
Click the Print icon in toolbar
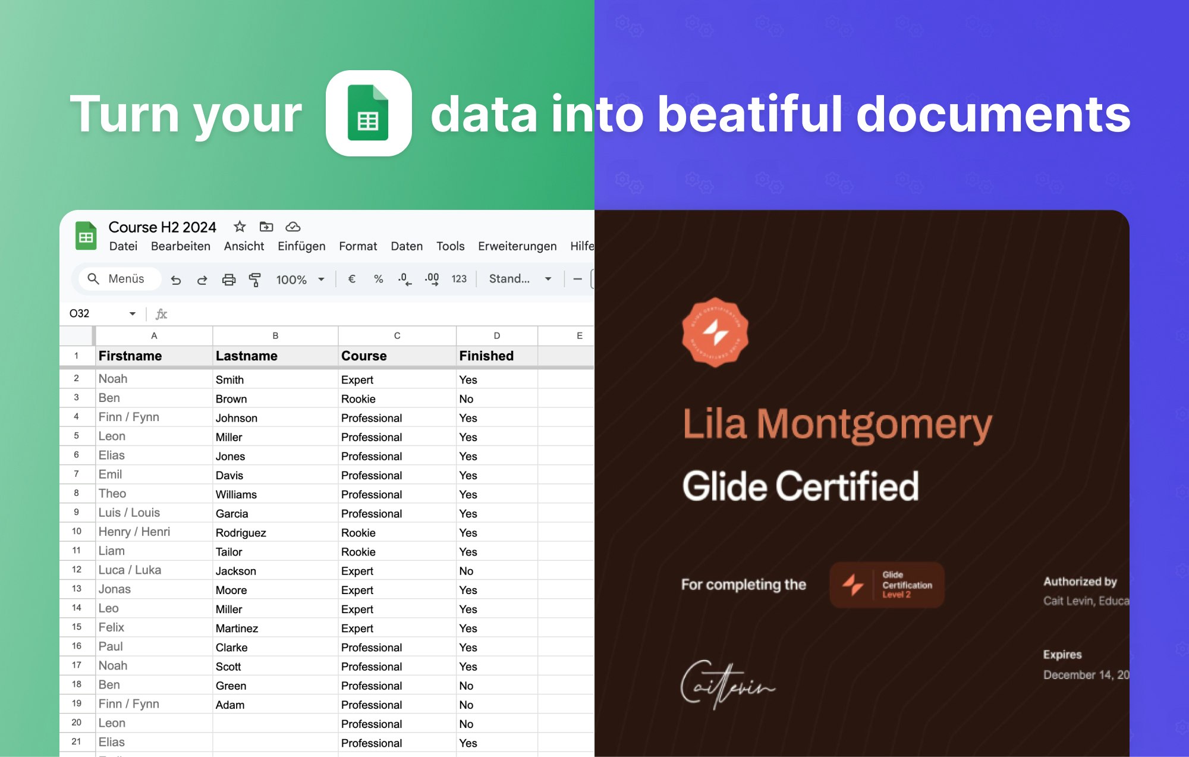tap(229, 279)
